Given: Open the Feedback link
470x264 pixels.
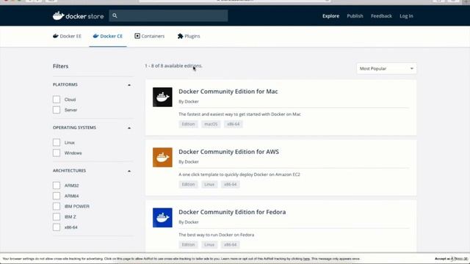Looking at the screenshot, I should click(381, 16).
